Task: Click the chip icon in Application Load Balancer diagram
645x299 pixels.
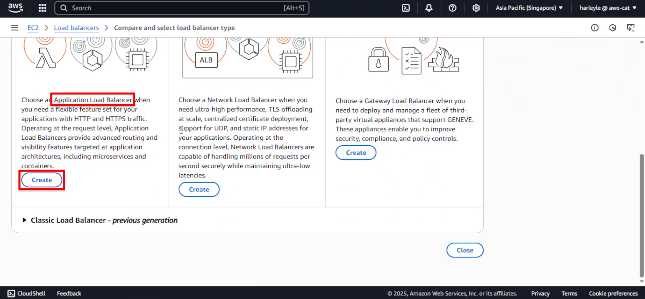Action: click(137, 60)
